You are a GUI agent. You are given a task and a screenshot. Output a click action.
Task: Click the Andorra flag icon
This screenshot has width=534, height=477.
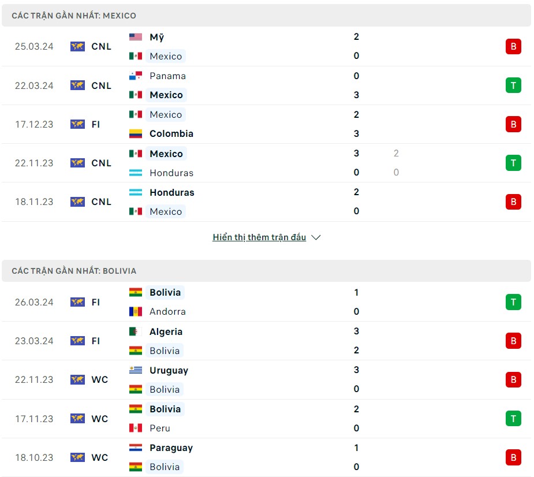136,312
